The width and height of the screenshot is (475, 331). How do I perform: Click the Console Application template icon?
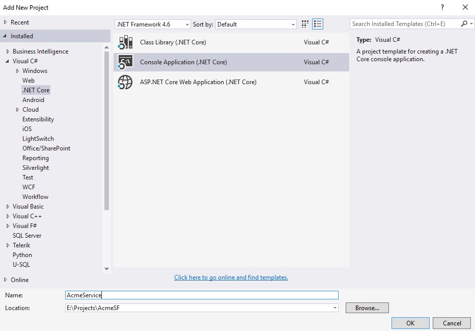coord(125,62)
